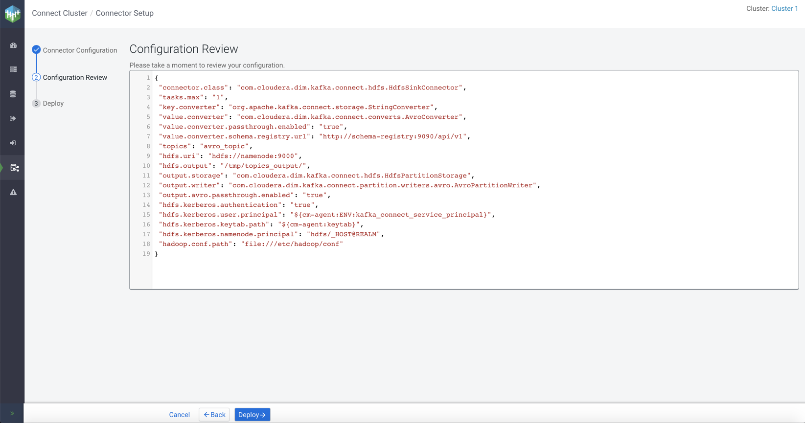Click "hdfs.kerberos.user.principal" line
This screenshot has width=805, height=423.
tap(327, 215)
